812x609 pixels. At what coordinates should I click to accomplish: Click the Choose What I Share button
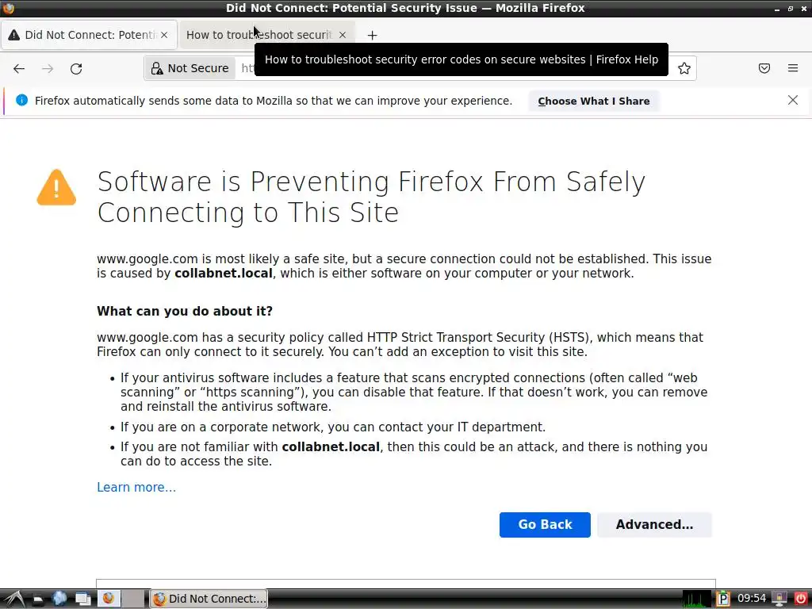pos(594,101)
